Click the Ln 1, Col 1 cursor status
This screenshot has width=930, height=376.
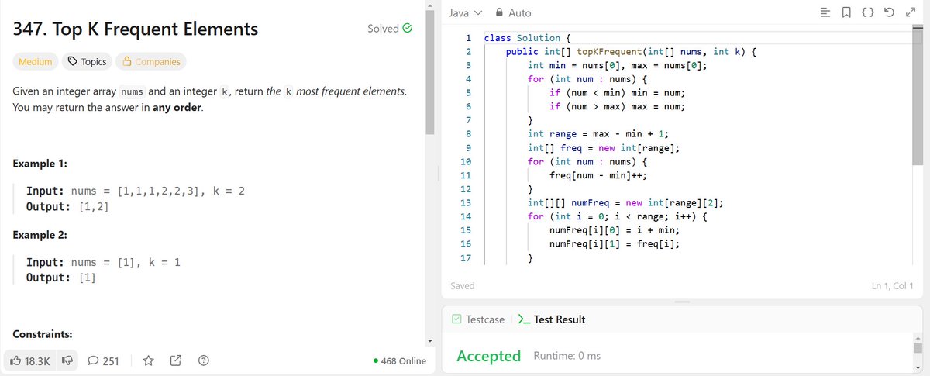pyautogui.click(x=892, y=286)
